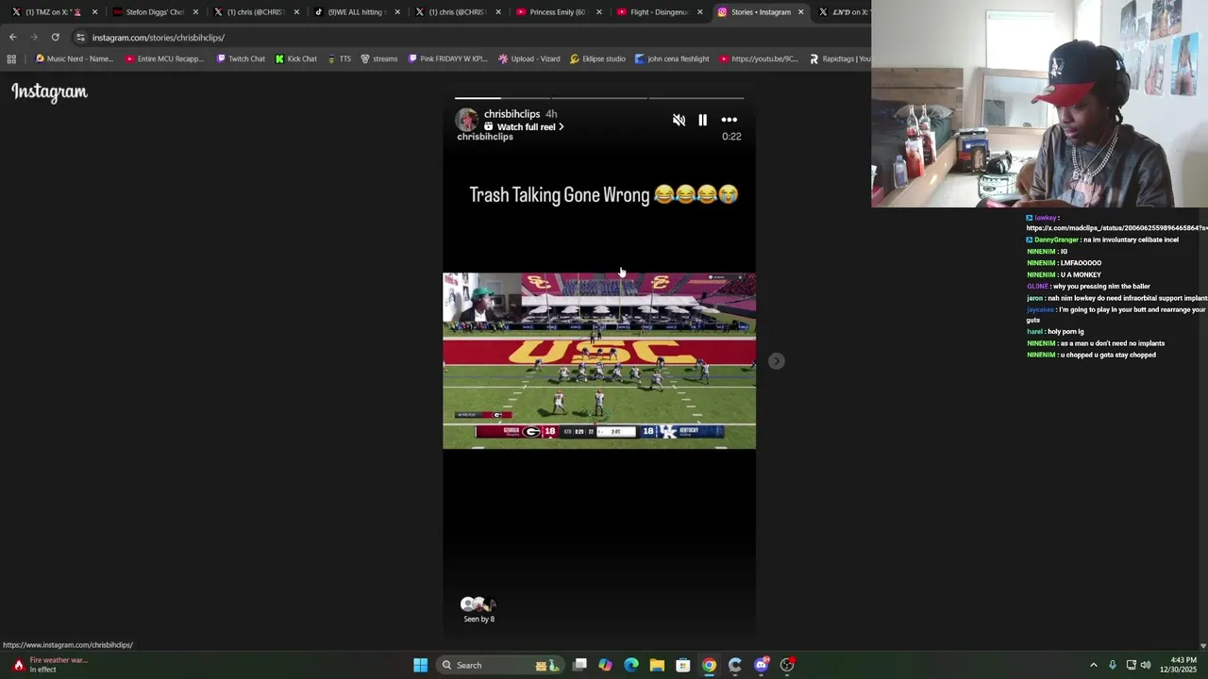Open chrisbihclips profile picture

pyautogui.click(x=467, y=120)
